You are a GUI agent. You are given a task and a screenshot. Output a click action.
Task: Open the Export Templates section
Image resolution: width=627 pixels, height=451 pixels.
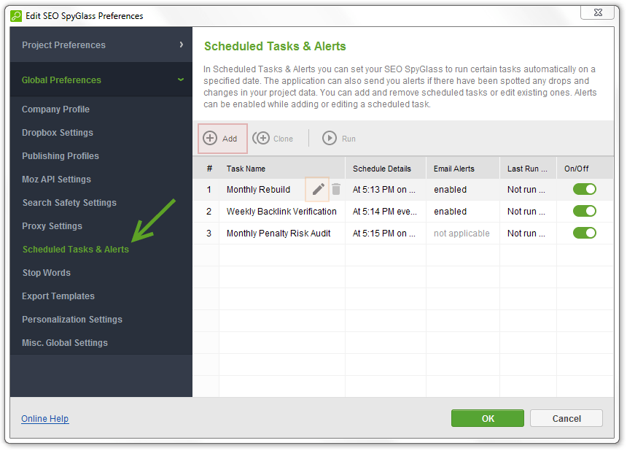point(58,296)
